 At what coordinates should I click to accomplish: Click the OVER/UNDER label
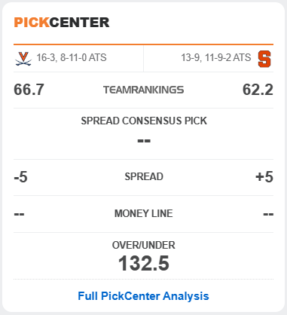tap(144, 245)
